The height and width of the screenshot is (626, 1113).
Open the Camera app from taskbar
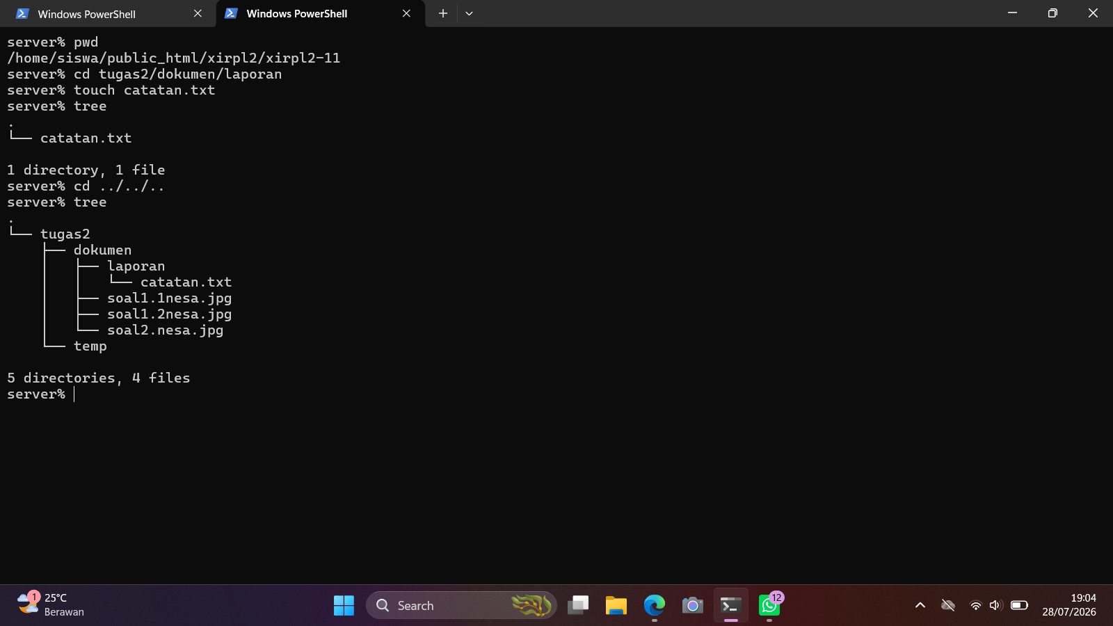point(693,606)
